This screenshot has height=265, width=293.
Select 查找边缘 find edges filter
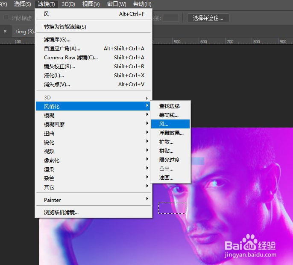pos(170,106)
